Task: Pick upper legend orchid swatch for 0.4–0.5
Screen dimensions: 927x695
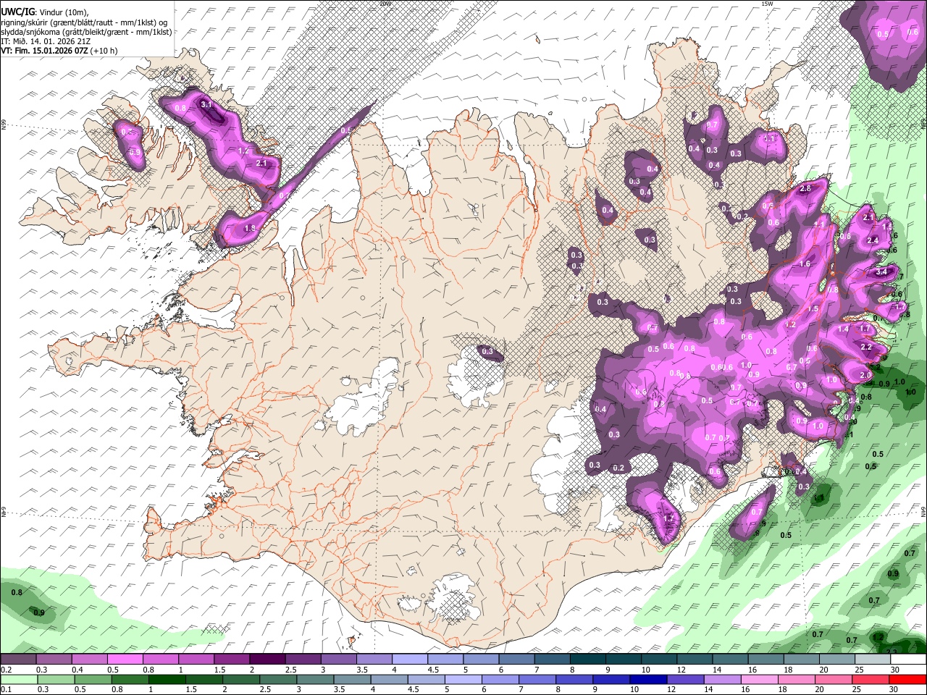Action: click(89, 660)
